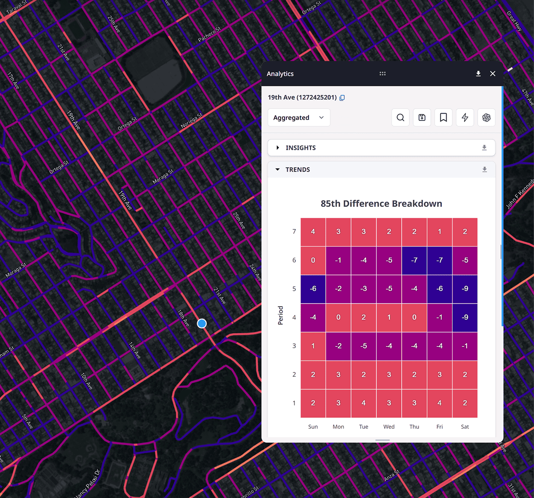Viewport: 534px width, 498px height.
Task: Click the Mon axis label
Action: coord(338,427)
